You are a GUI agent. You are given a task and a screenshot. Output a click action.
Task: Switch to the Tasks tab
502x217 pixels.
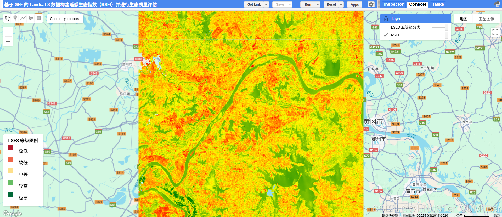point(438,4)
